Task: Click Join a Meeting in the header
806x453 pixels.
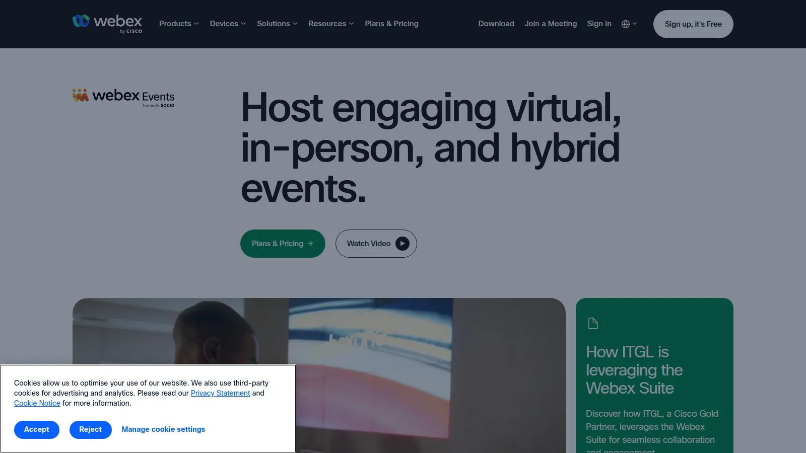Action: click(x=550, y=24)
